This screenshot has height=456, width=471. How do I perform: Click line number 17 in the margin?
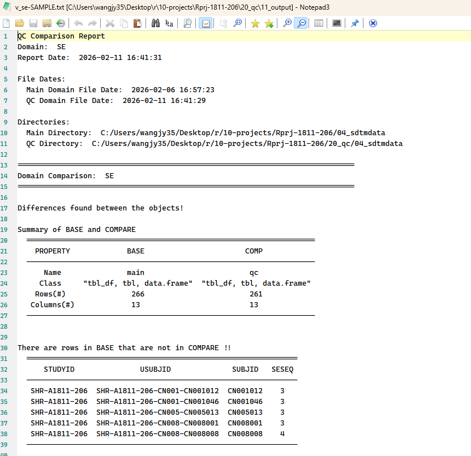(x=6, y=208)
